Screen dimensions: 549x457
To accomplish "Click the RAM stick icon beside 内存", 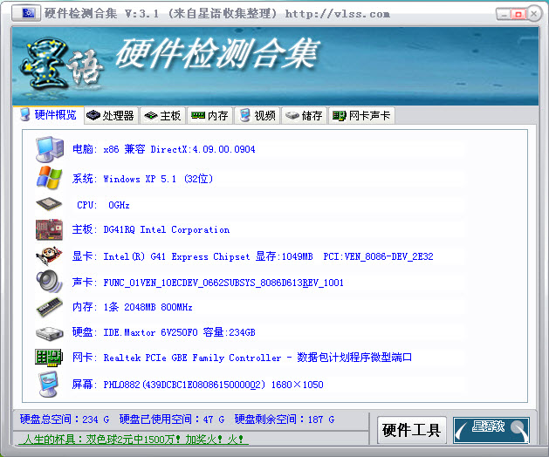I will click(x=50, y=307).
